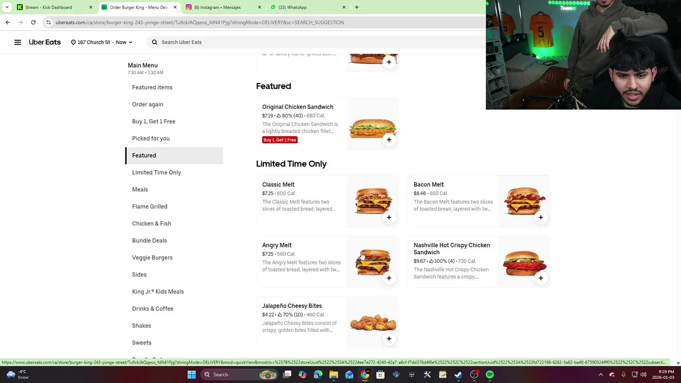Screen dimensions: 681x383
Task: Open Flame Grilled category
Action: click(x=150, y=206)
